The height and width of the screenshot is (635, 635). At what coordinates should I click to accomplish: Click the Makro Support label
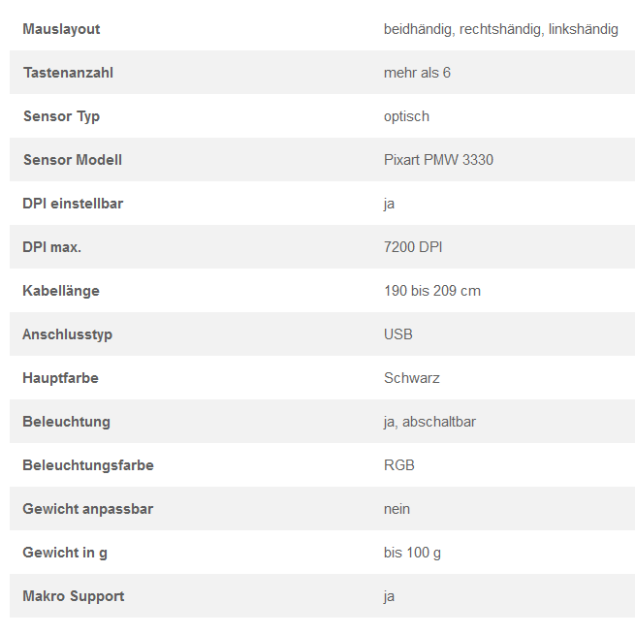click(x=74, y=596)
